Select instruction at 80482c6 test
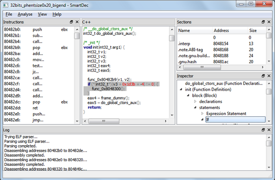The image size is (275, 180). click(39, 65)
